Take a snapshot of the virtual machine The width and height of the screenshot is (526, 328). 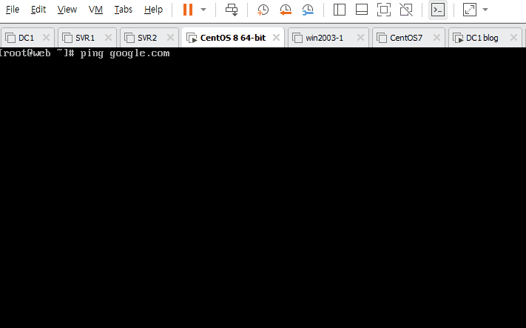[263, 10]
